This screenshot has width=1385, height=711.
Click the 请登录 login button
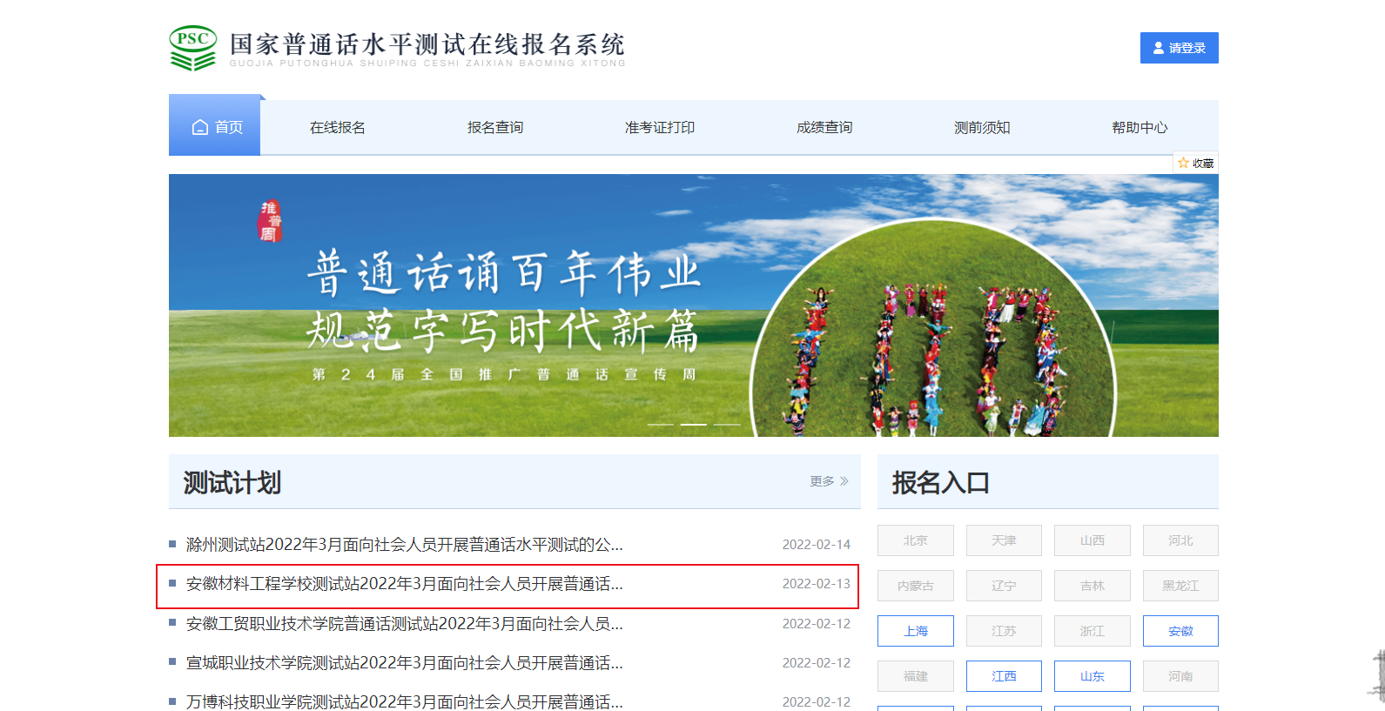[x=1179, y=48]
